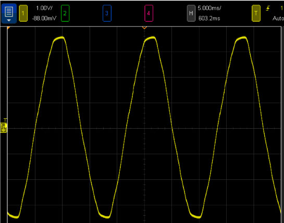Click the orange corner delay indicator top-left
Image resolution: width=284 pixels, height=223 pixels.
(8, 28)
